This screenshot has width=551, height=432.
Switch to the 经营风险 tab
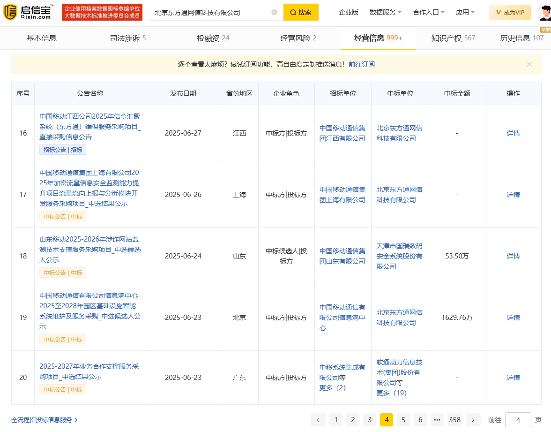pyautogui.click(x=298, y=38)
